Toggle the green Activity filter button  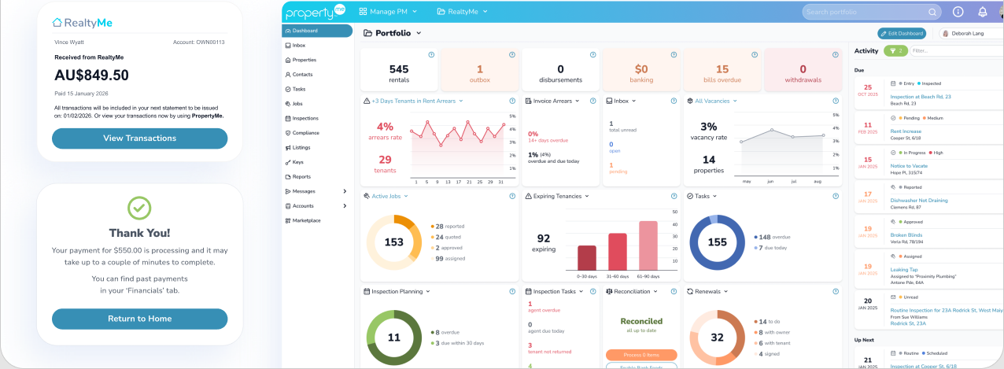(895, 50)
